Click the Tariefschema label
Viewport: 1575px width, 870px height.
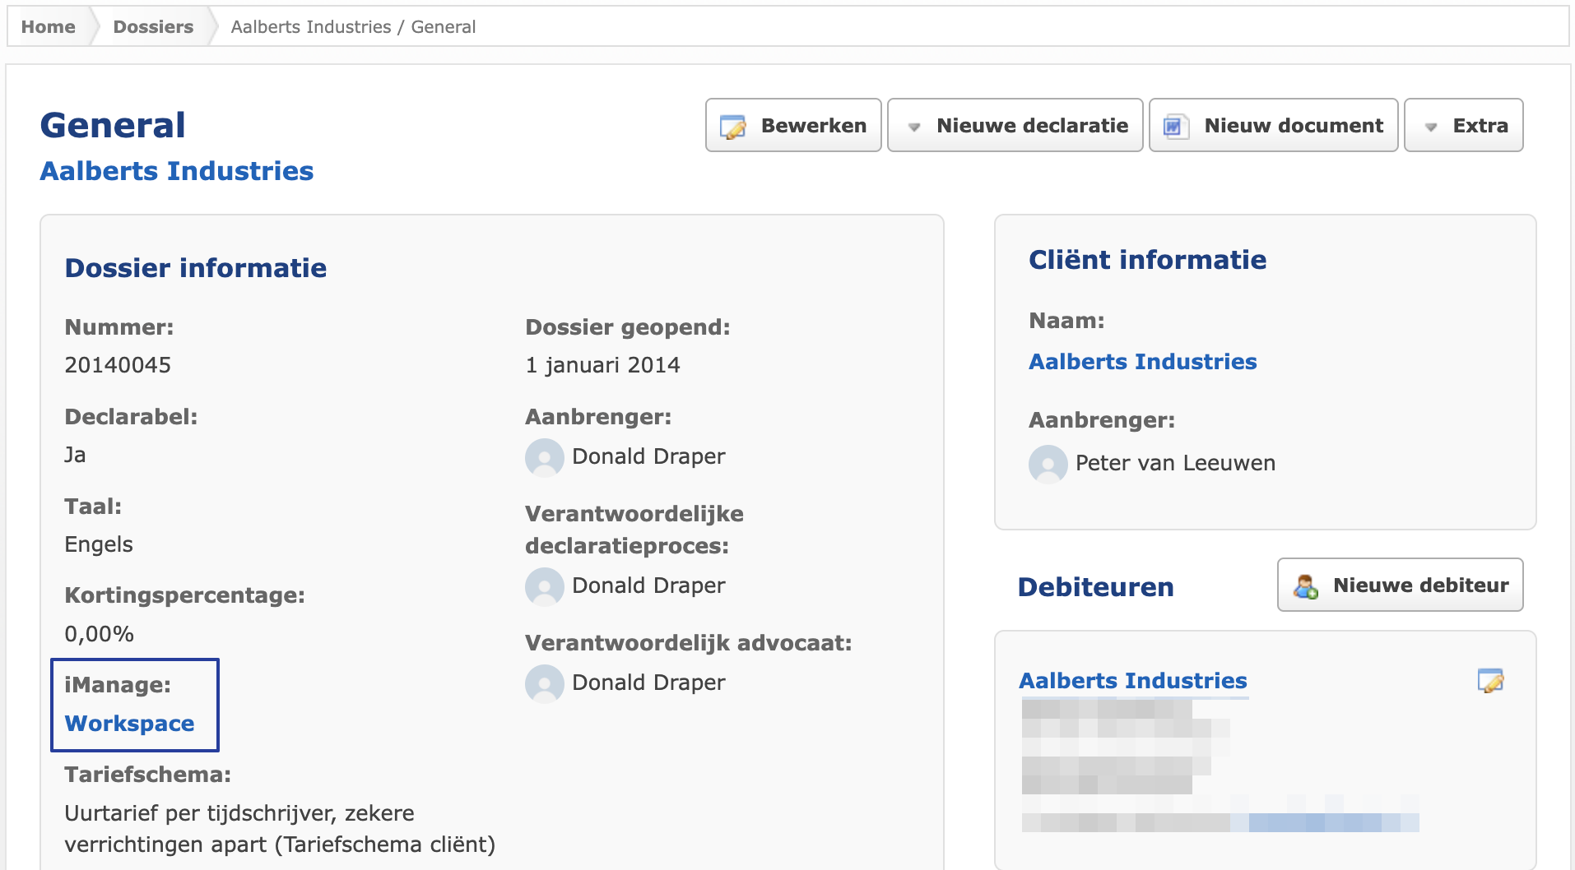[147, 775]
